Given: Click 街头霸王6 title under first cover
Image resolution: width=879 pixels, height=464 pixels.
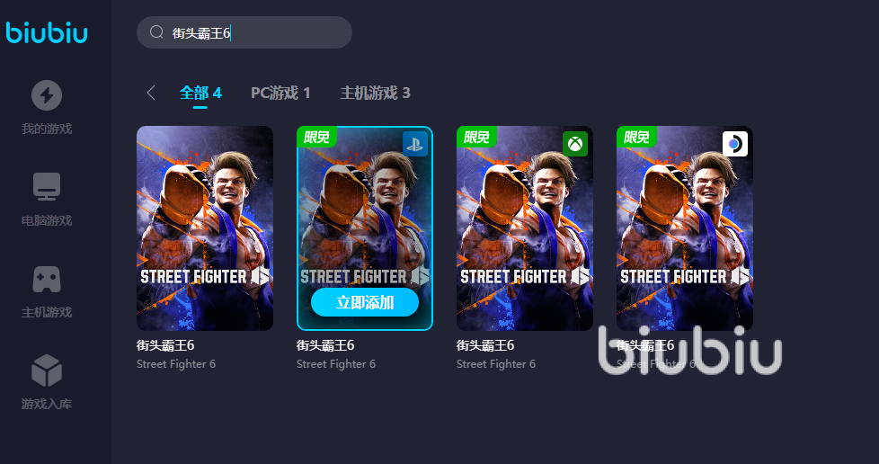Looking at the screenshot, I should pos(165,345).
